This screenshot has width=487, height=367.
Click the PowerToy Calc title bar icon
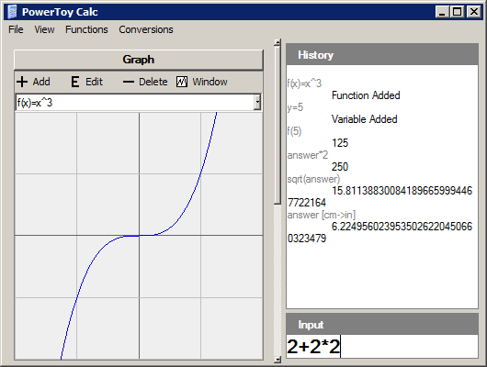click(12, 12)
